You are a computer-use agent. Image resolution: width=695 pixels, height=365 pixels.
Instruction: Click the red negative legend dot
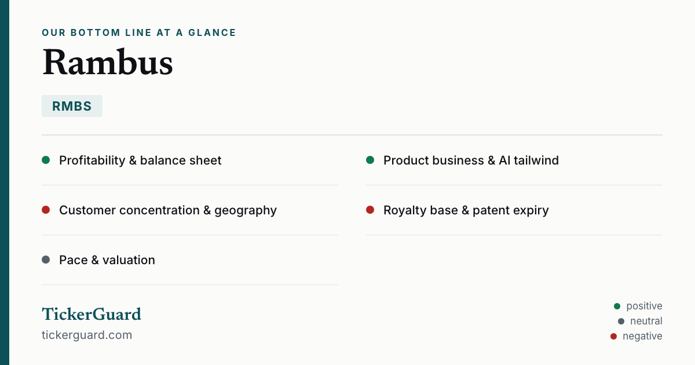tap(613, 336)
